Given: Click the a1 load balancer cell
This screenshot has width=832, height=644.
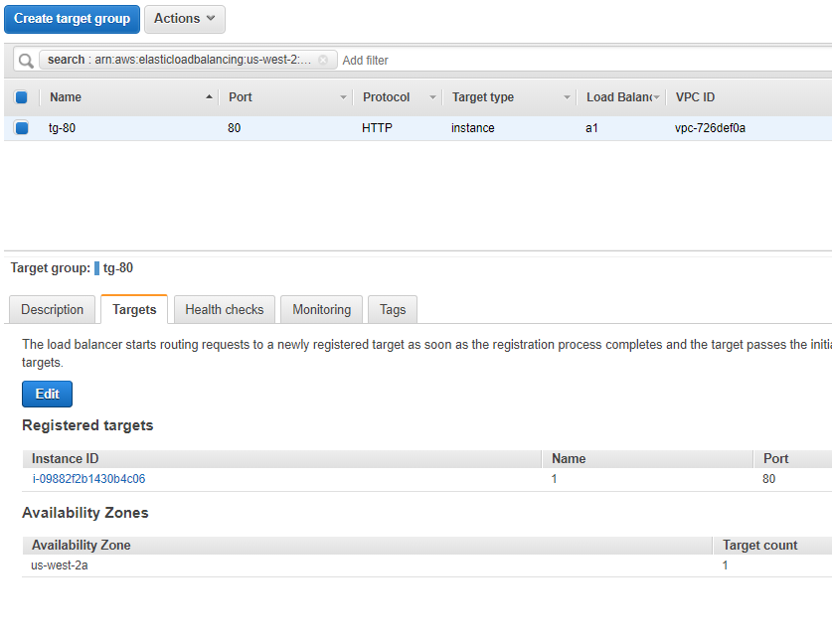Looking at the screenshot, I should [591, 128].
